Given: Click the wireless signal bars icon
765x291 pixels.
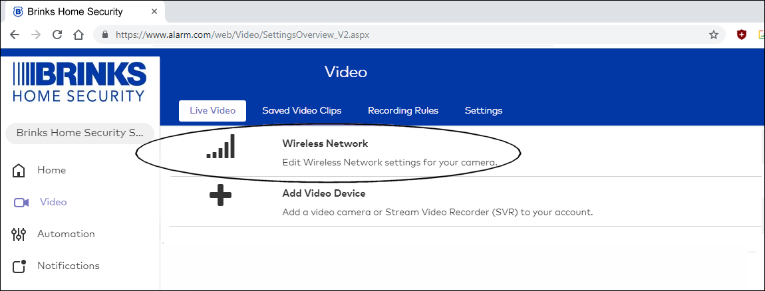Looking at the screenshot, I should click(x=221, y=146).
